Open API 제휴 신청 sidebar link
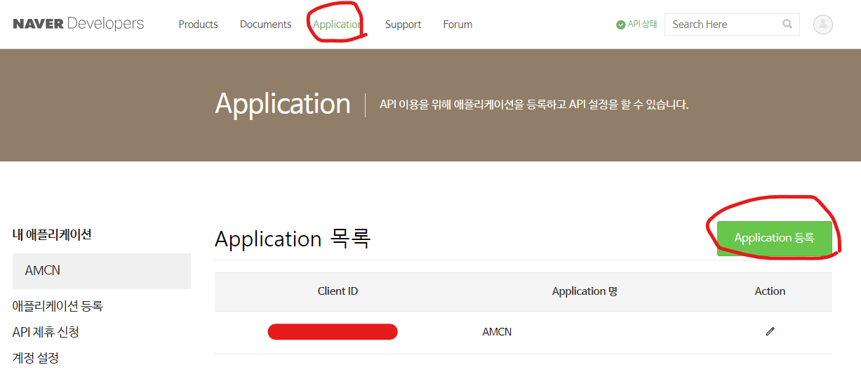 [46, 332]
